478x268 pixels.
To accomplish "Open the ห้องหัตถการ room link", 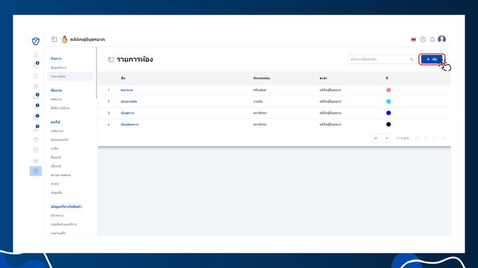I will (x=129, y=124).
